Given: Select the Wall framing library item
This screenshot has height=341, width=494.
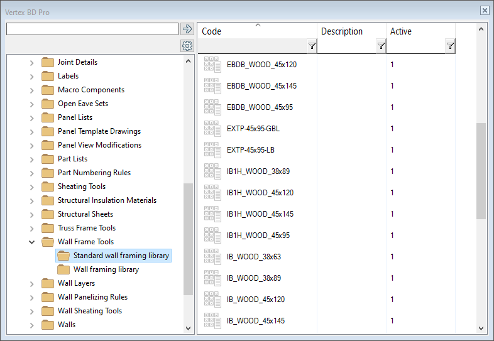Looking at the screenshot, I should (106, 269).
